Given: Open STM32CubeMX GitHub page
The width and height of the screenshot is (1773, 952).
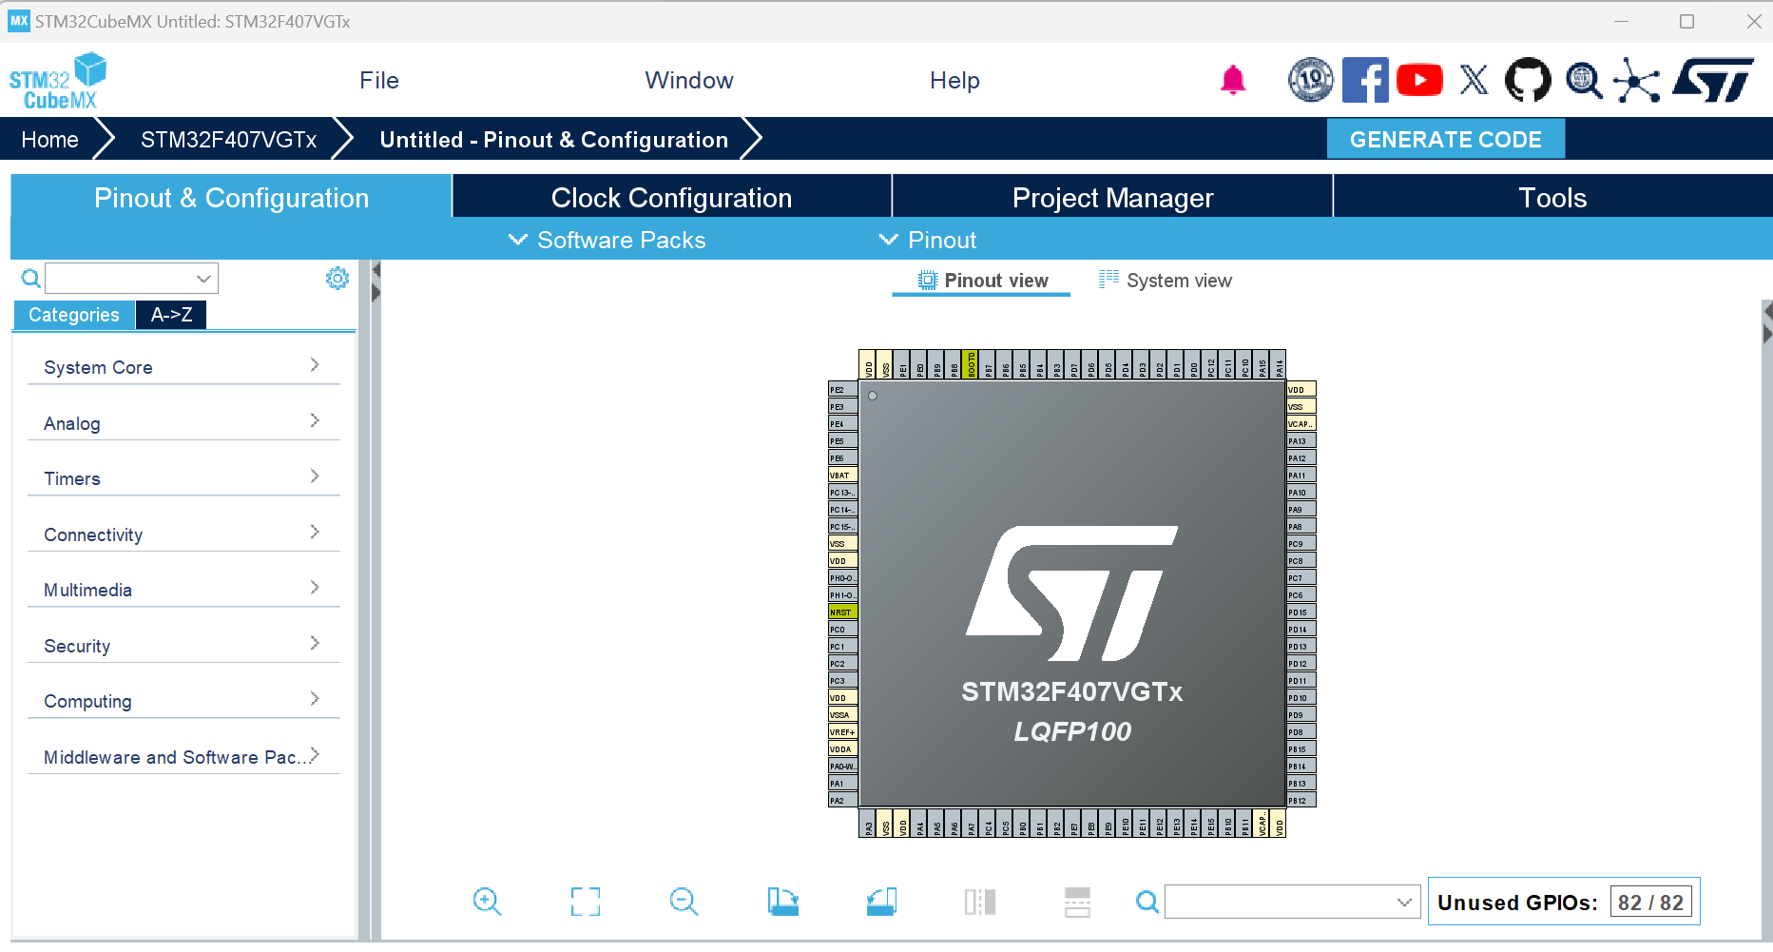Looking at the screenshot, I should (1528, 80).
